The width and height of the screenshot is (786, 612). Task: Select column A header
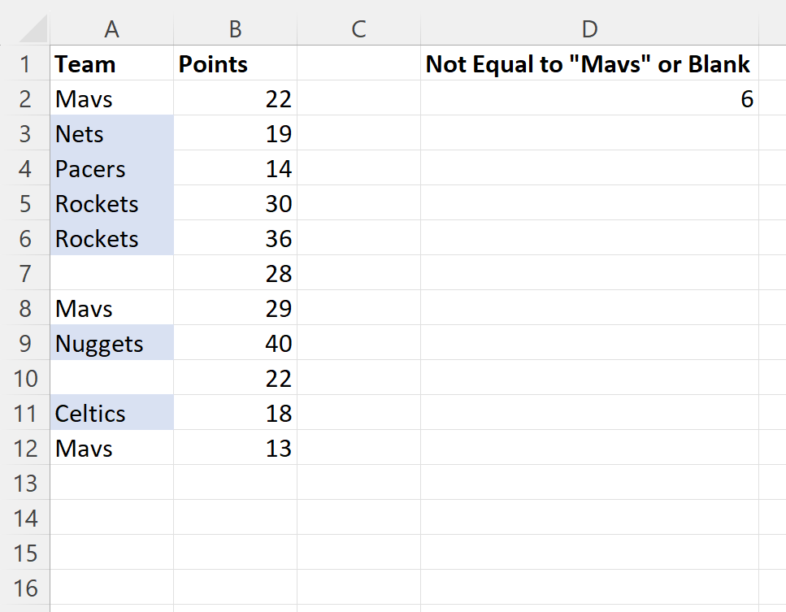point(112,29)
